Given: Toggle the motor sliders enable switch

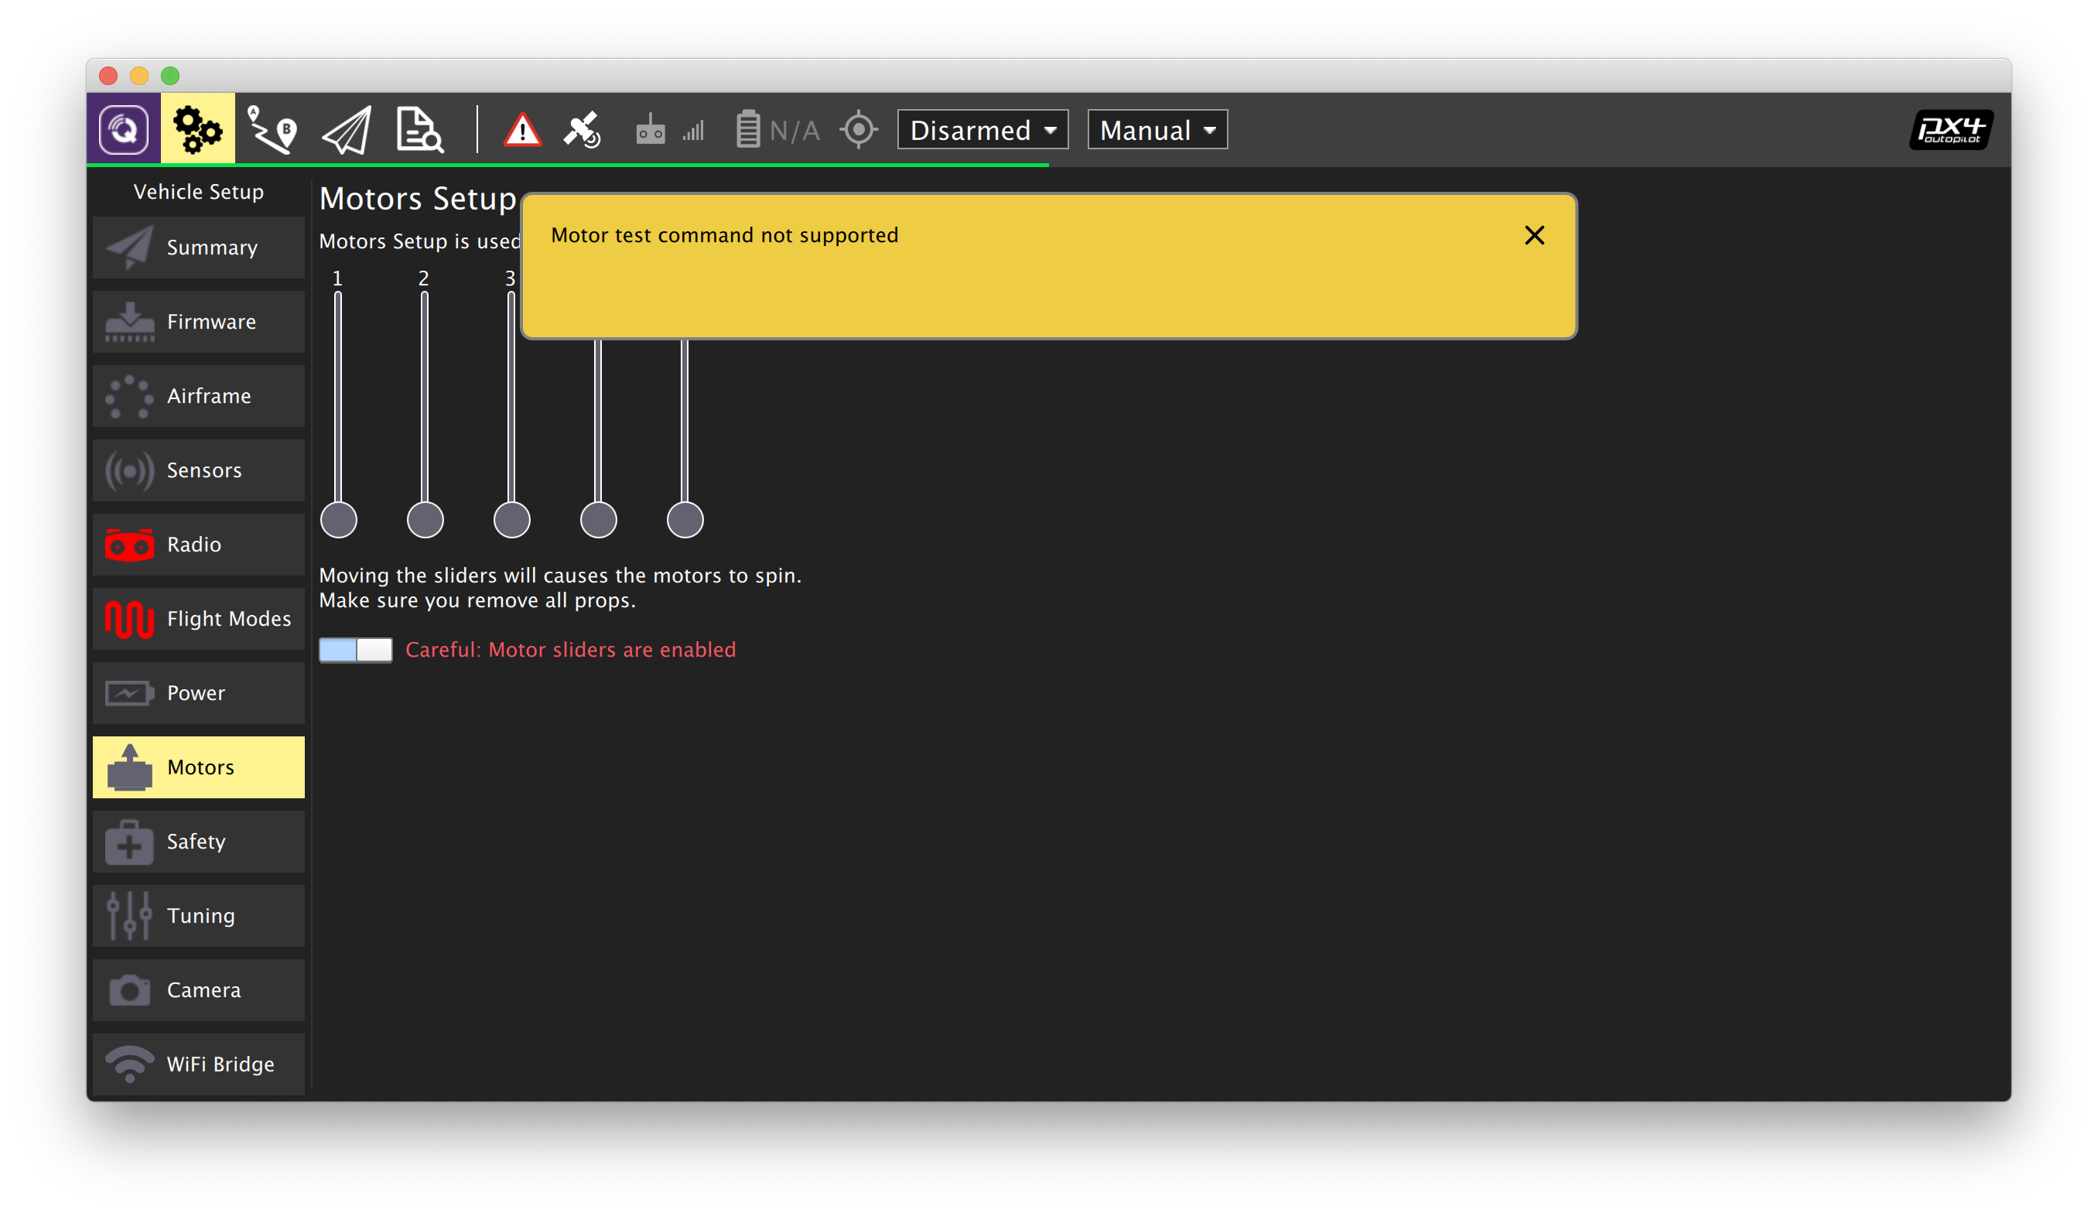Looking at the screenshot, I should point(356,650).
